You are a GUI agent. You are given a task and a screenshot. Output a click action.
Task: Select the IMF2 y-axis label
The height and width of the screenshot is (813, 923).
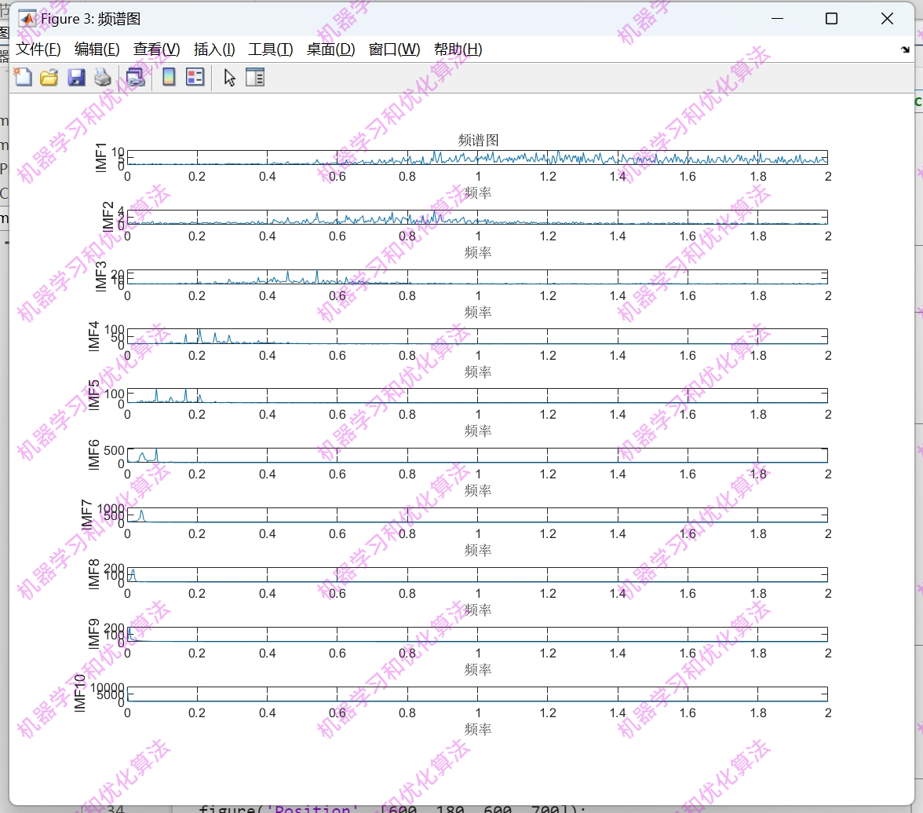108,217
